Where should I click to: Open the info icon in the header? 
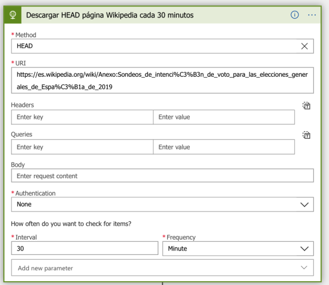click(x=294, y=15)
